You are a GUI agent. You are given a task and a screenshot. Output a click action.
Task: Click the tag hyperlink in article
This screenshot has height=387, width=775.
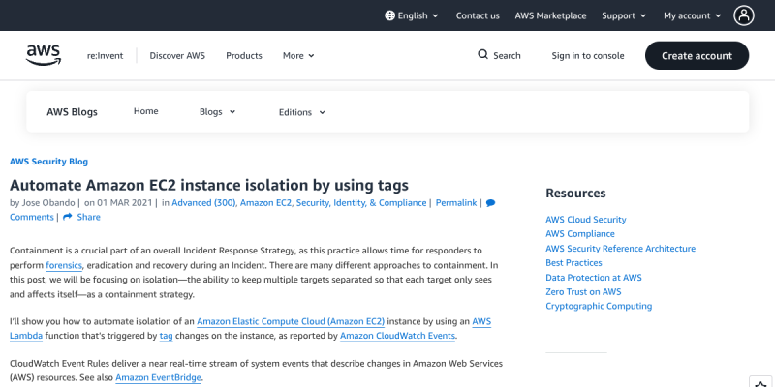166,336
